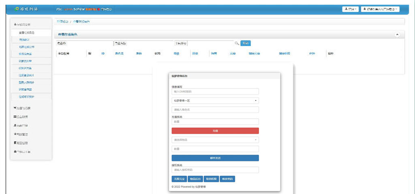Select the first highlighted item in the sidebar submenu
Screen dimensions: 415x194
coord(27,32)
